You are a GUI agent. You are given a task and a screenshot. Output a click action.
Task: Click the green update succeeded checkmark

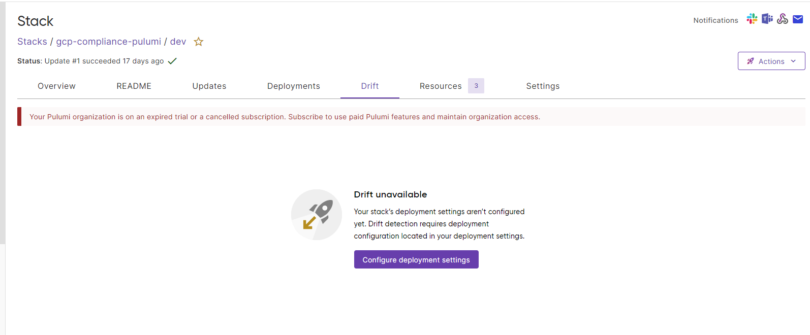[x=172, y=61]
